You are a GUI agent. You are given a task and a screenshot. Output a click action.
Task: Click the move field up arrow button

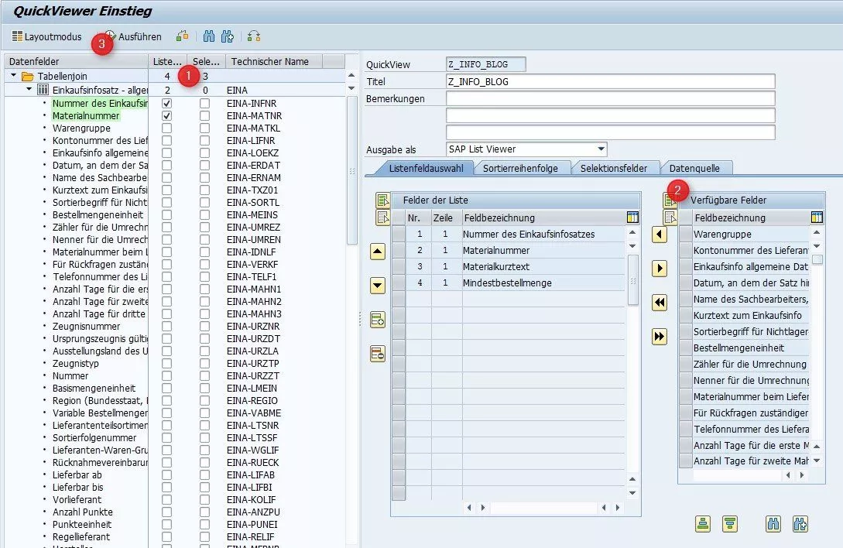378,252
